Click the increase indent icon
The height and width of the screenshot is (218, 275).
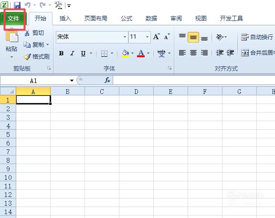click(230, 52)
